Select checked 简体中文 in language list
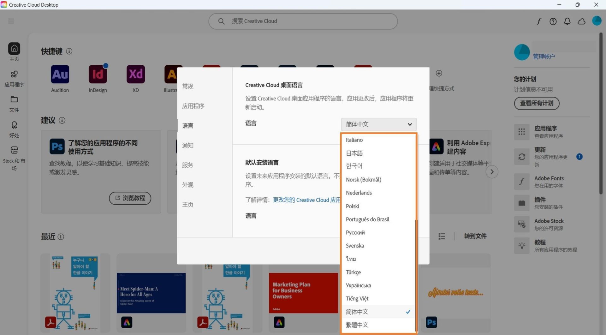Screen dimensions: 606x335 [x=378, y=312]
